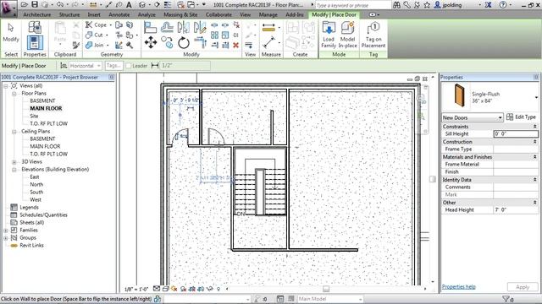Select the Trim/Extend to Corner tool
The width and height of the screenshot is (542, 304).
coord(200,43)
